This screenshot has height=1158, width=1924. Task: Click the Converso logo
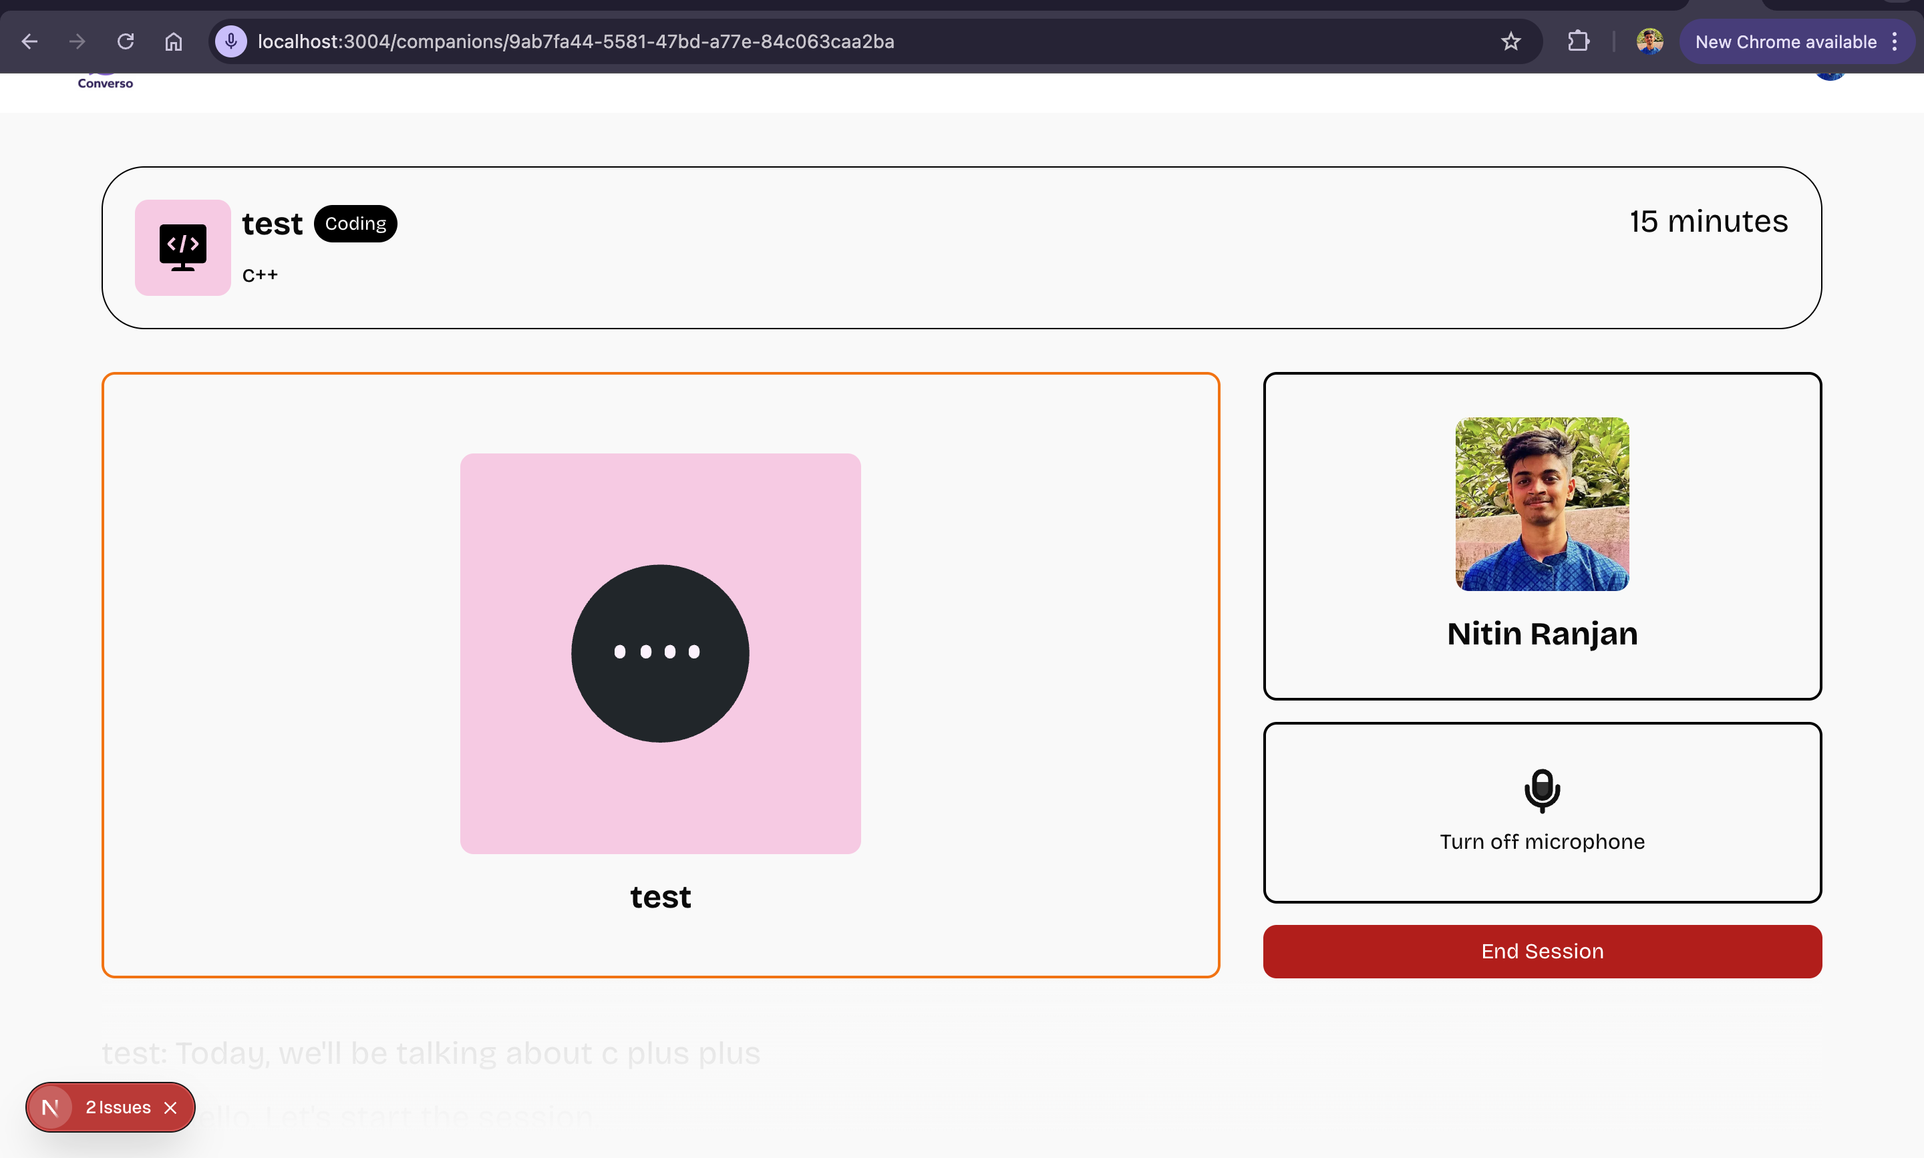coord(106,81)
